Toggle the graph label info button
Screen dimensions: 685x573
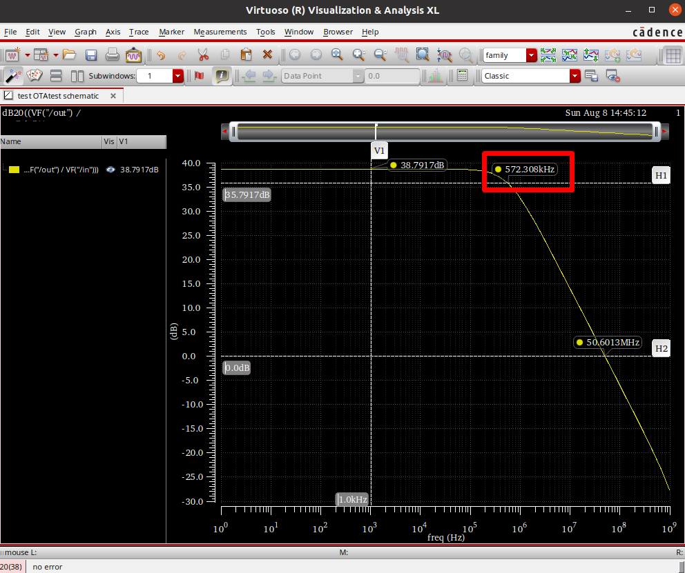coord(222,75)
